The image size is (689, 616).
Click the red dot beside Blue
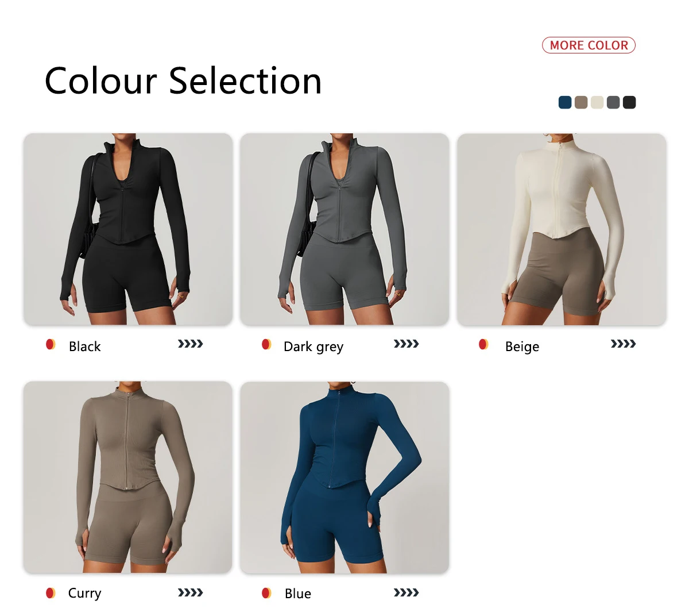click(x=266, y=592)
